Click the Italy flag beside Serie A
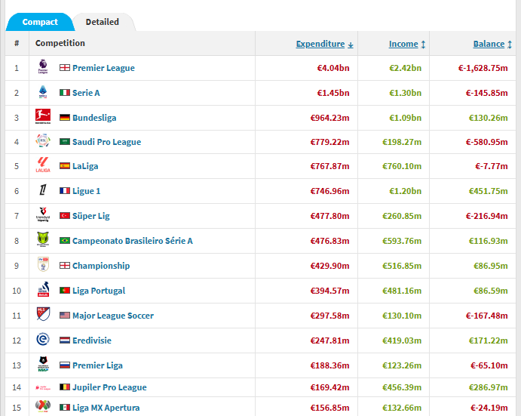The image size is (521, 416). pos(64,93)
